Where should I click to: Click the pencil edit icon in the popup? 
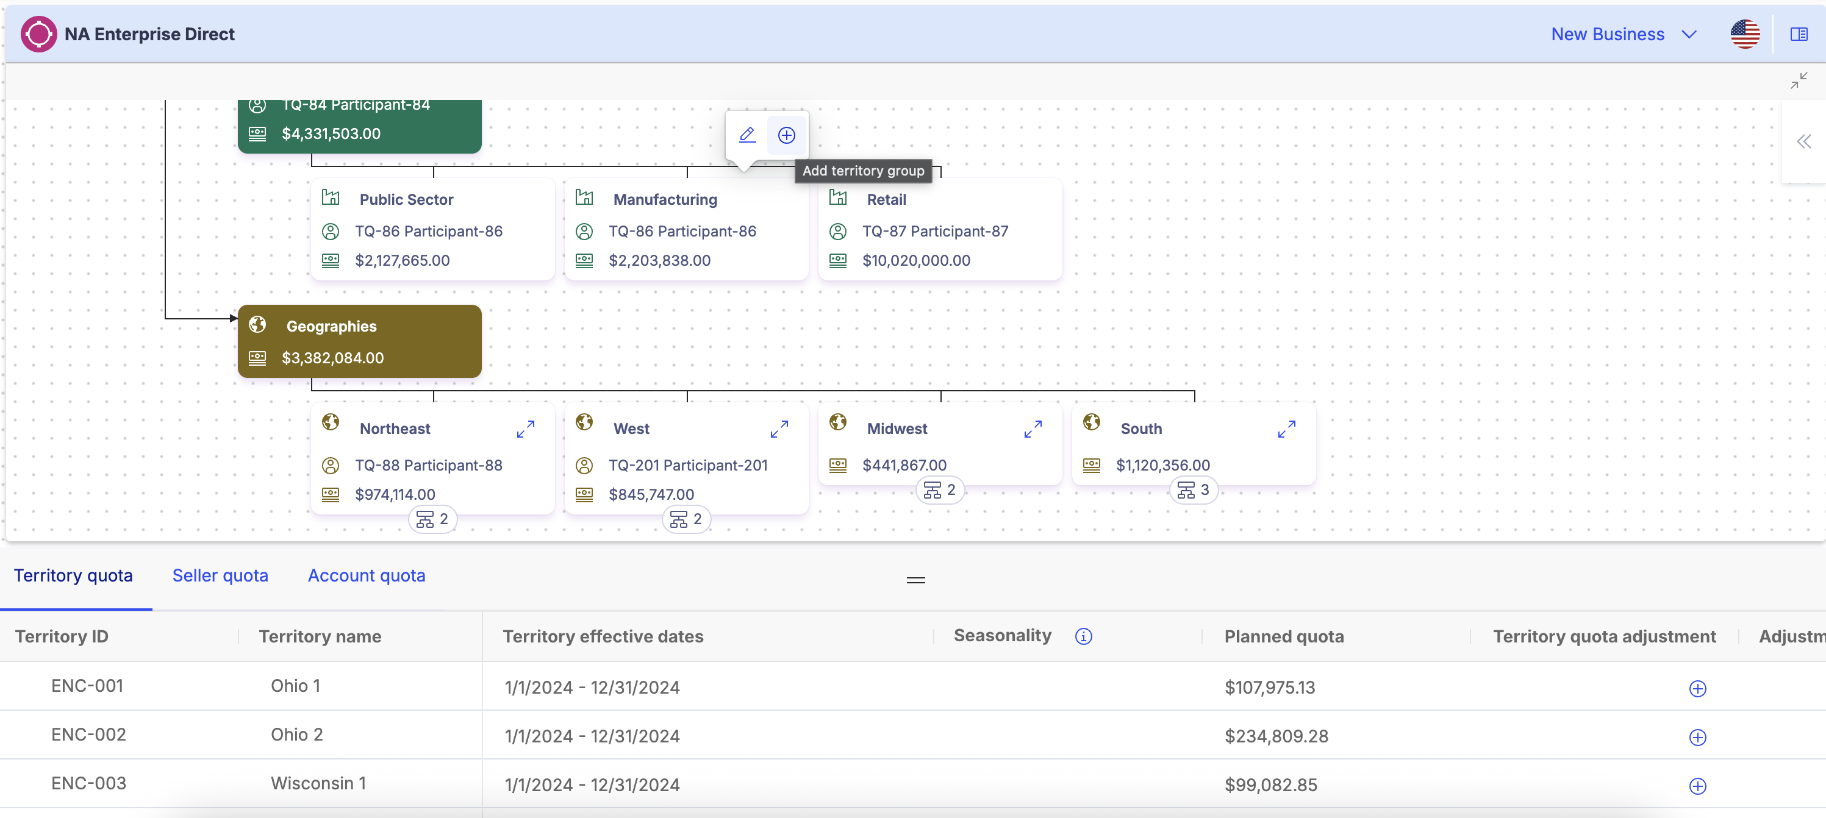click(x=747, y=135)
